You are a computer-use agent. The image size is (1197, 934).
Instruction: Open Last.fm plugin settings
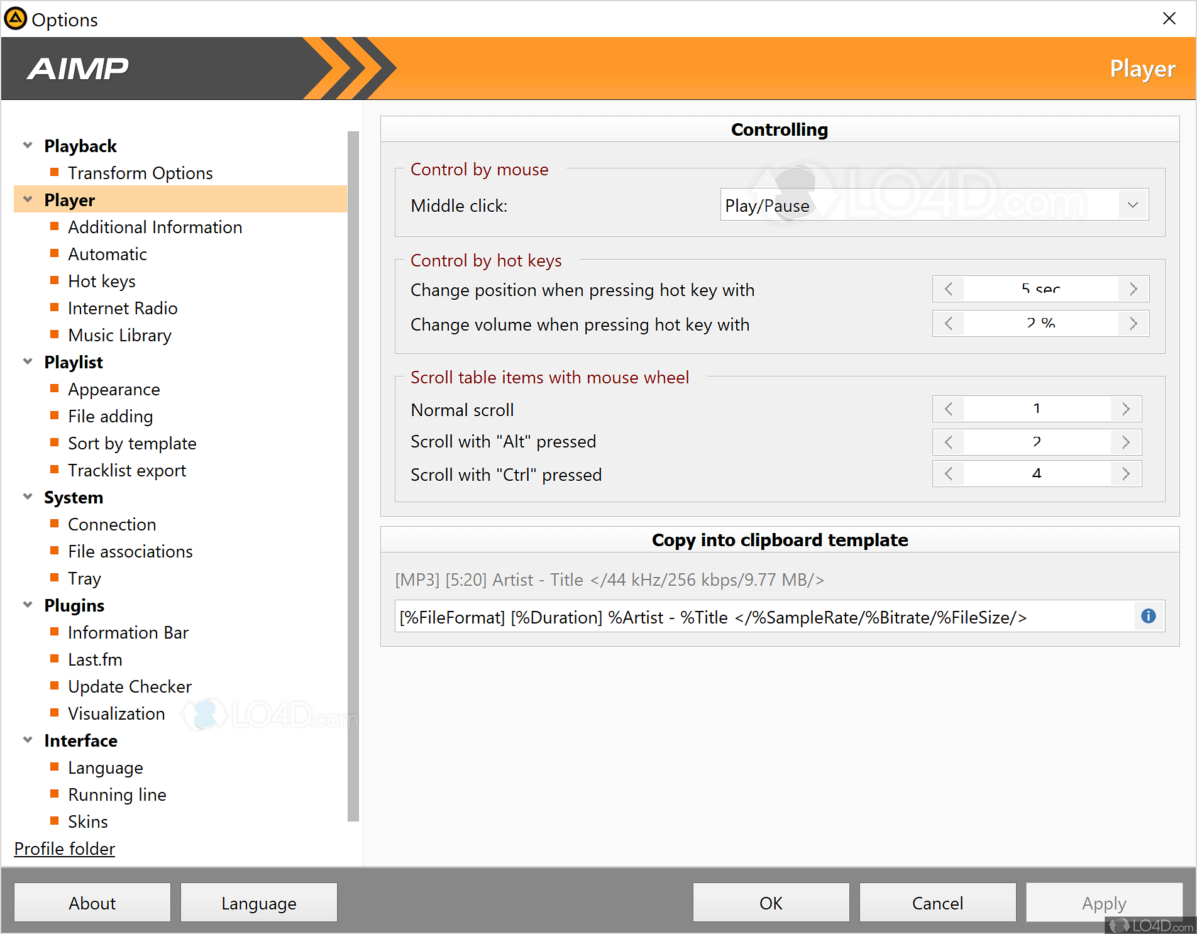95,659
